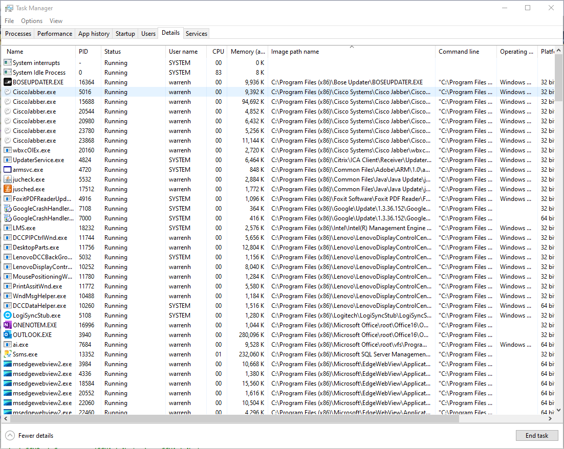Click the GoogleCrashHandler icon for PID 7108
The height and width of the screenshot is (449, 564).
[x=8, y=208]
